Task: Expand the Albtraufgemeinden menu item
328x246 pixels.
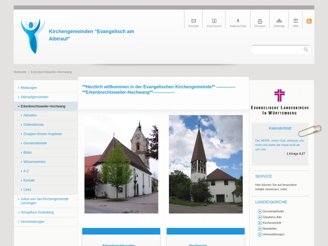Action: 34,97
